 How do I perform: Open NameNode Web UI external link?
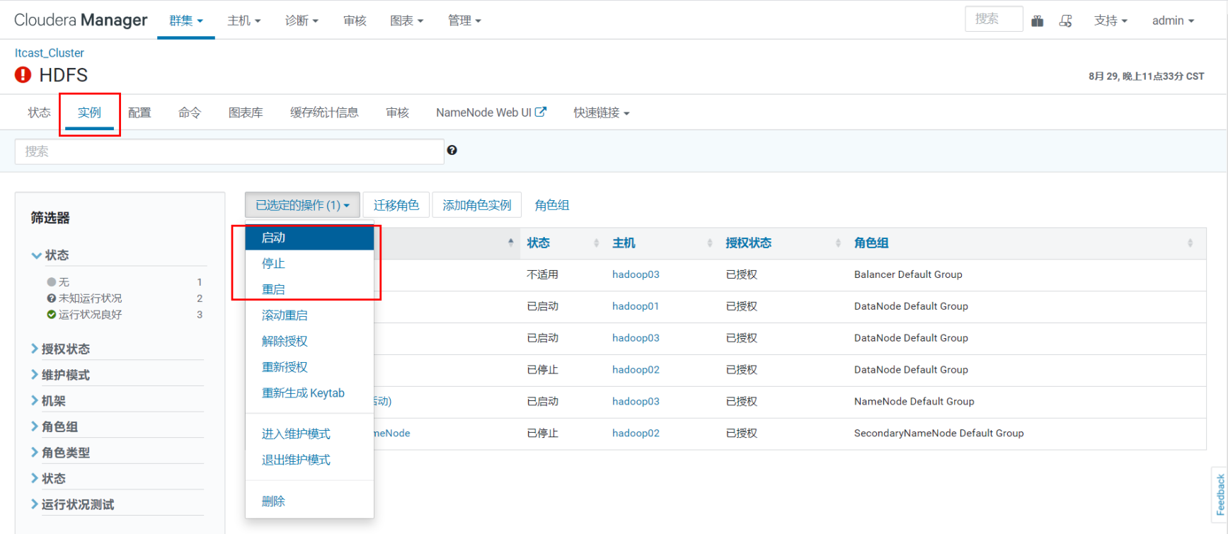coord(491,112)
